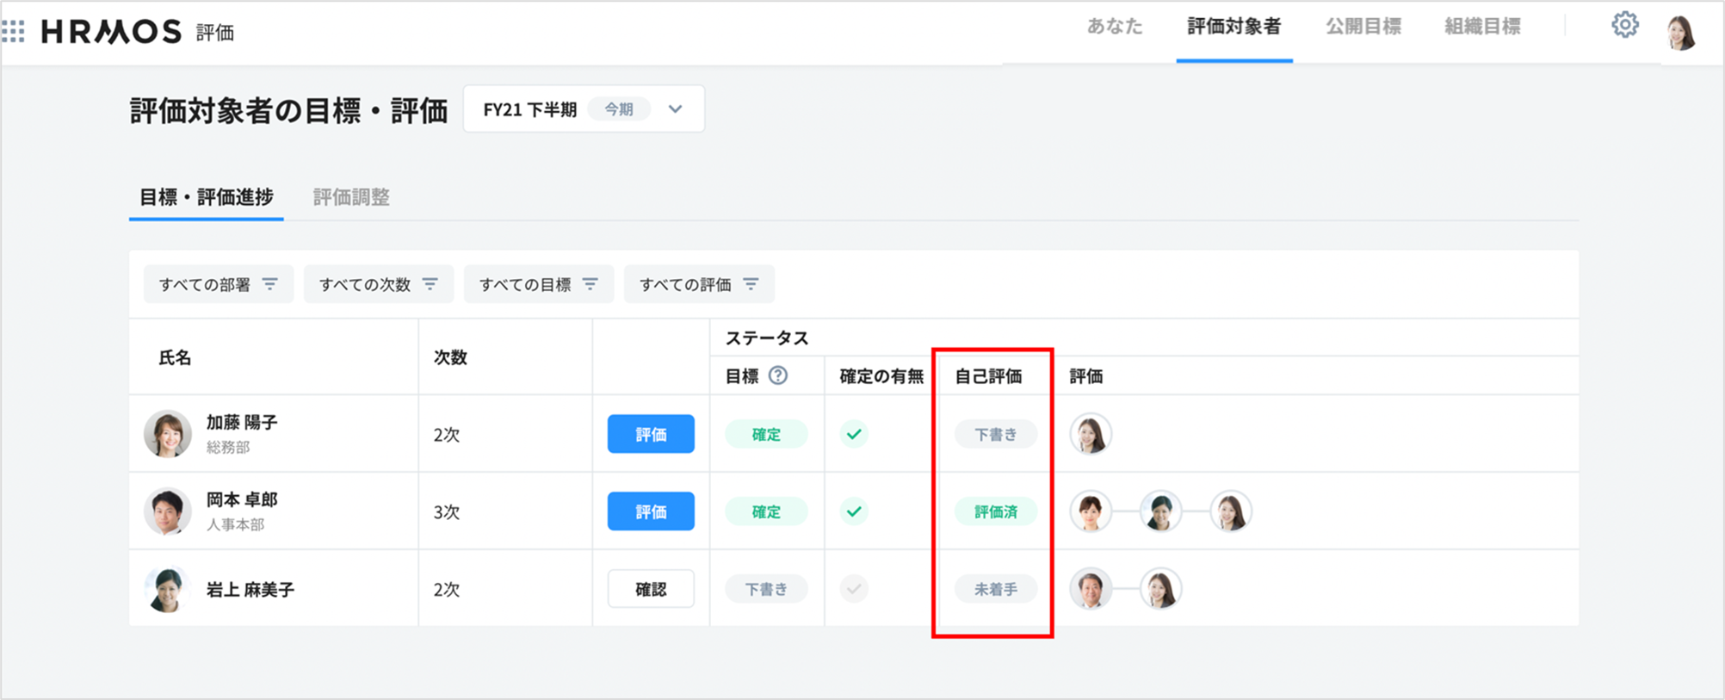Click the user profile avatar in header
Image resolution: width=1725 pixels, height=700 pixels.
pyautogui.click(x=1680, y=33)
